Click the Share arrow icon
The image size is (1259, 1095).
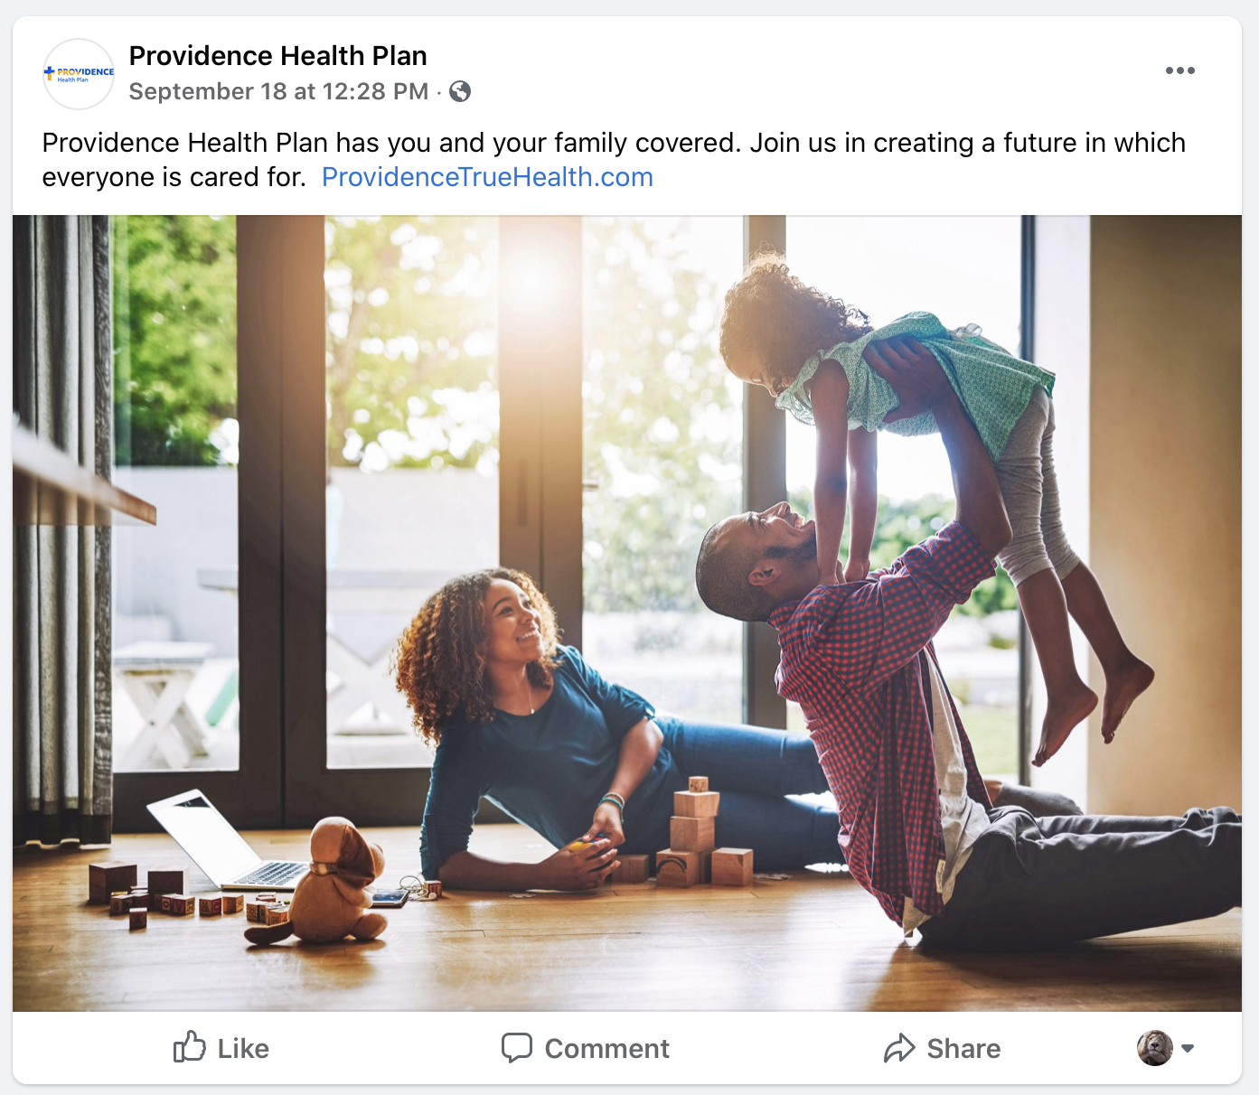click(899, 1048)
